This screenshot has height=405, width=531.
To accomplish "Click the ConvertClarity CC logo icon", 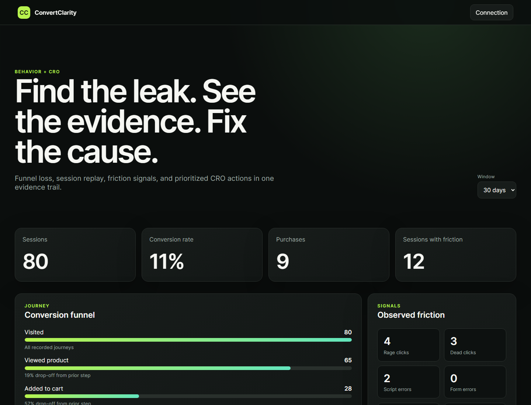I will (24, 13).
